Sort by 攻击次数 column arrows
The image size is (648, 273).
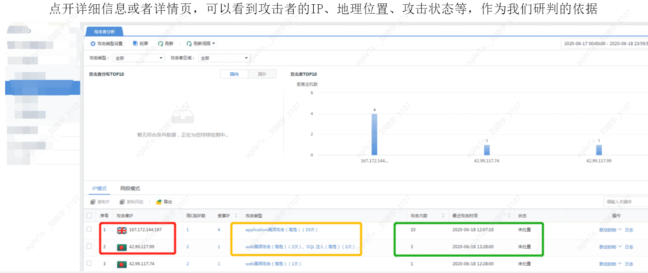(x=442, y=216)
